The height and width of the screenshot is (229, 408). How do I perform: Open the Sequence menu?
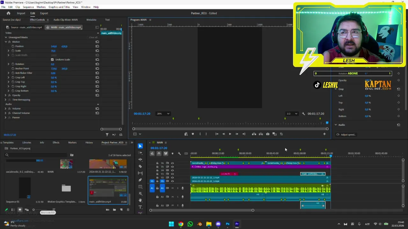[x=28, y=7]
